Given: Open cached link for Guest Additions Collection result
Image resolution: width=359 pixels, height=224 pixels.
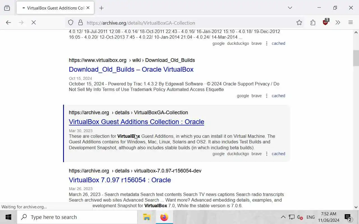Looking at the screenshot, I should click(278, 154).
